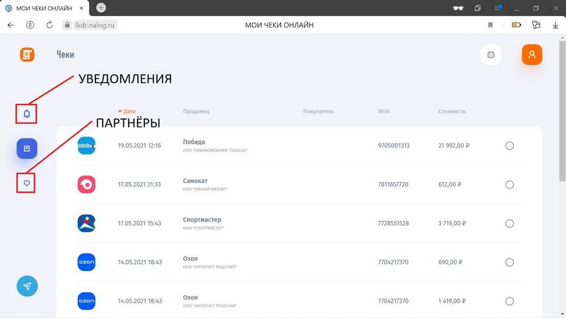
Task: Go back using browser back arrow
Action: 11,25
